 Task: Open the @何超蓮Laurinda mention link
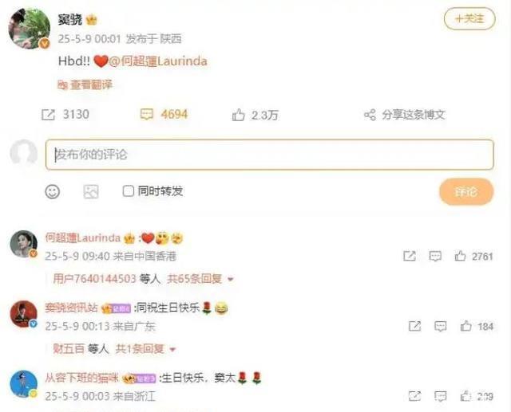pyautogui.click(x=157, y=61)
